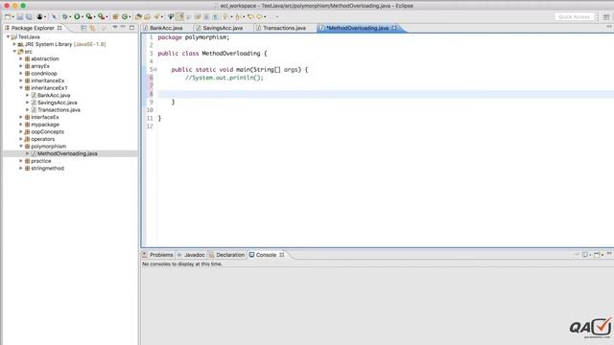Screen dimensions: 614x345
Task: Collapse main method using fold marker on line 5
Action: point(155,70)
